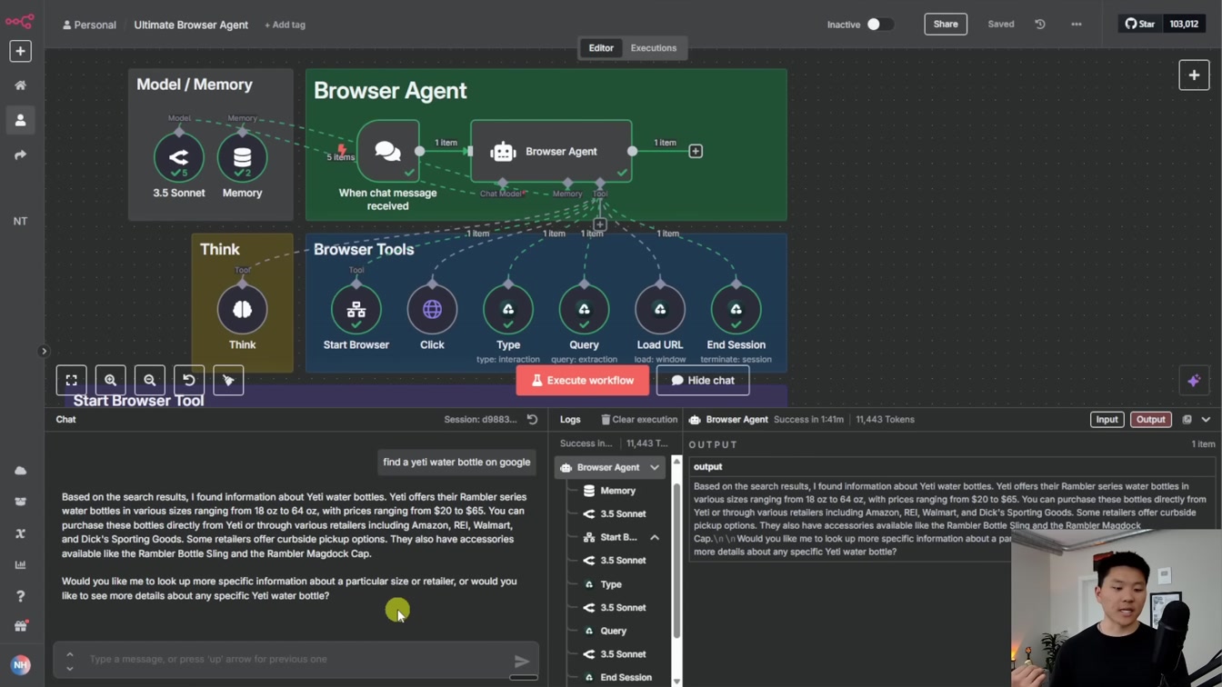Open the output panel pop-out icon
The height and width of the screenshot is (687, 1222).
point(1187,420)
